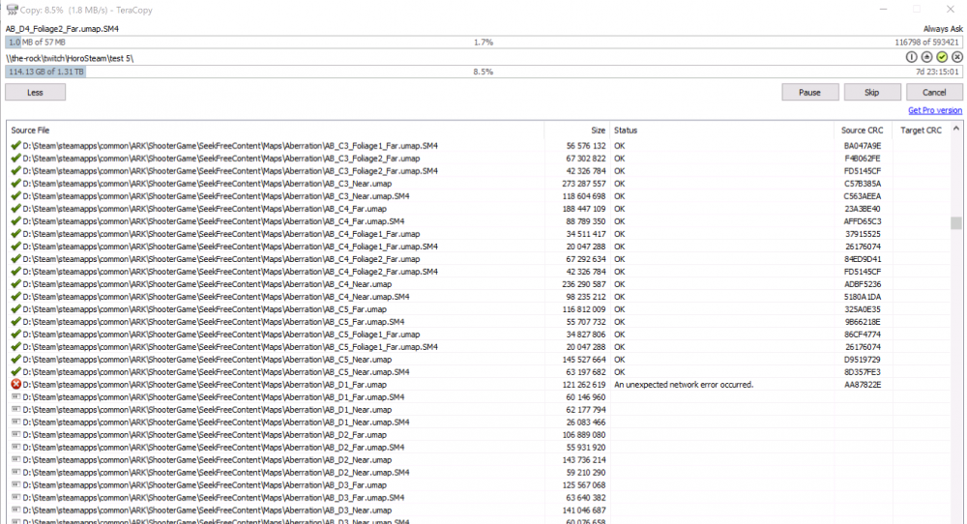Click the source CRC value AA87822E
Viewport: 967px width, 524px height.
(863, 384)
